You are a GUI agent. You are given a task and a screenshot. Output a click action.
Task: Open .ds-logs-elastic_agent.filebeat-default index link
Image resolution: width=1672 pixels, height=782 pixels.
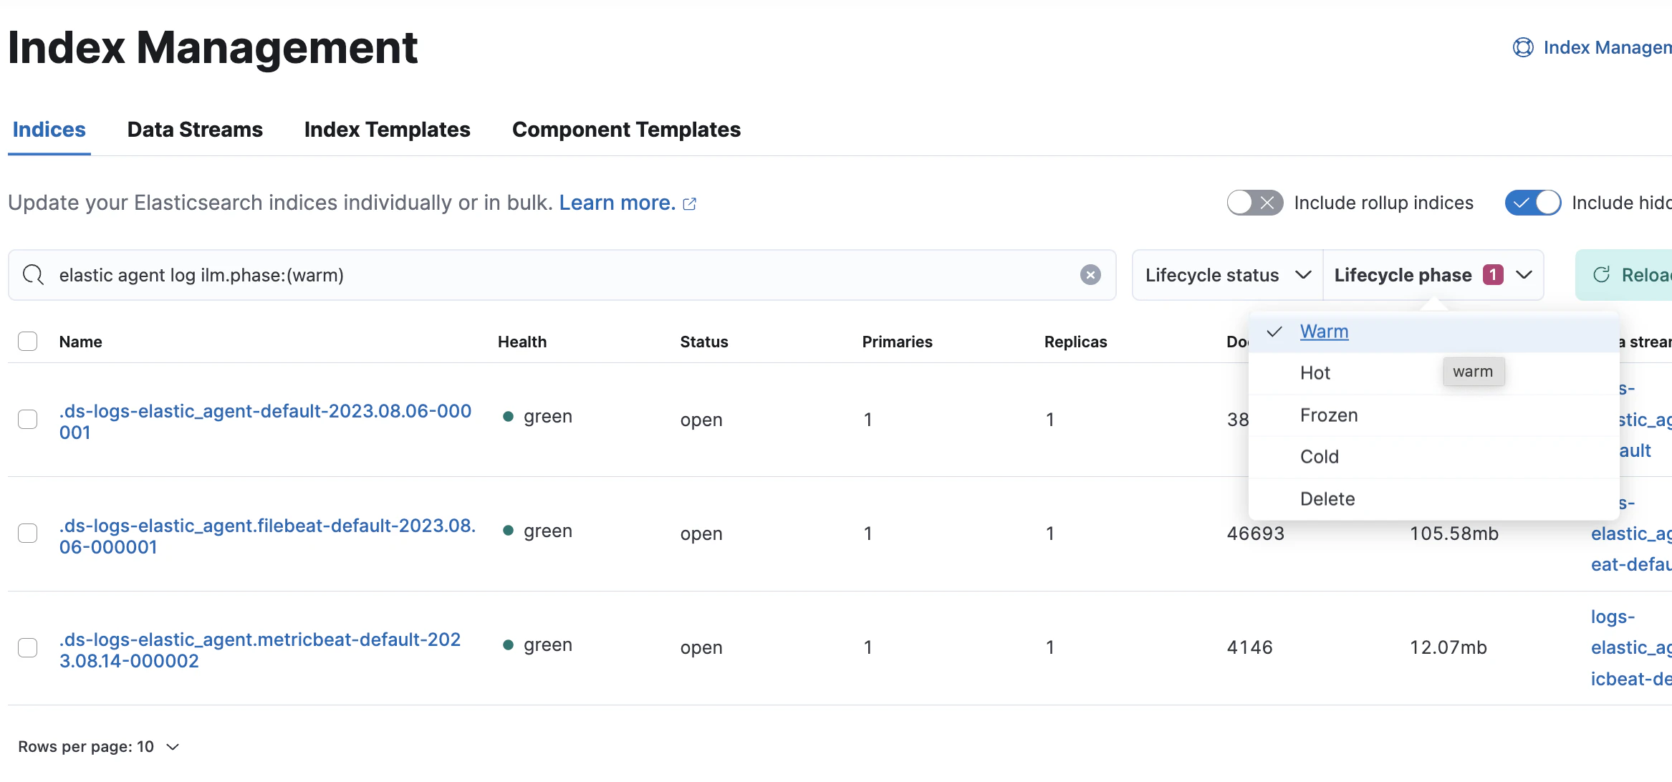tap(267, 536)
